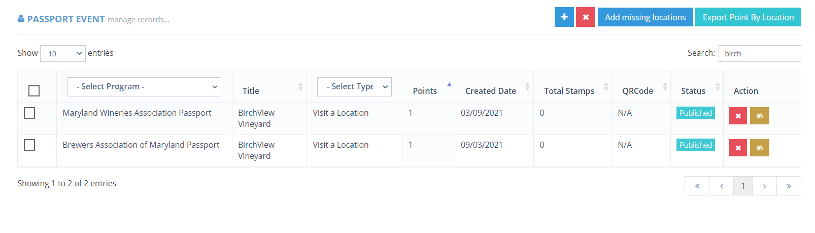Toggle visibility for Brewers Association row
The image size is (815, 233).
(x=760, y=148)
